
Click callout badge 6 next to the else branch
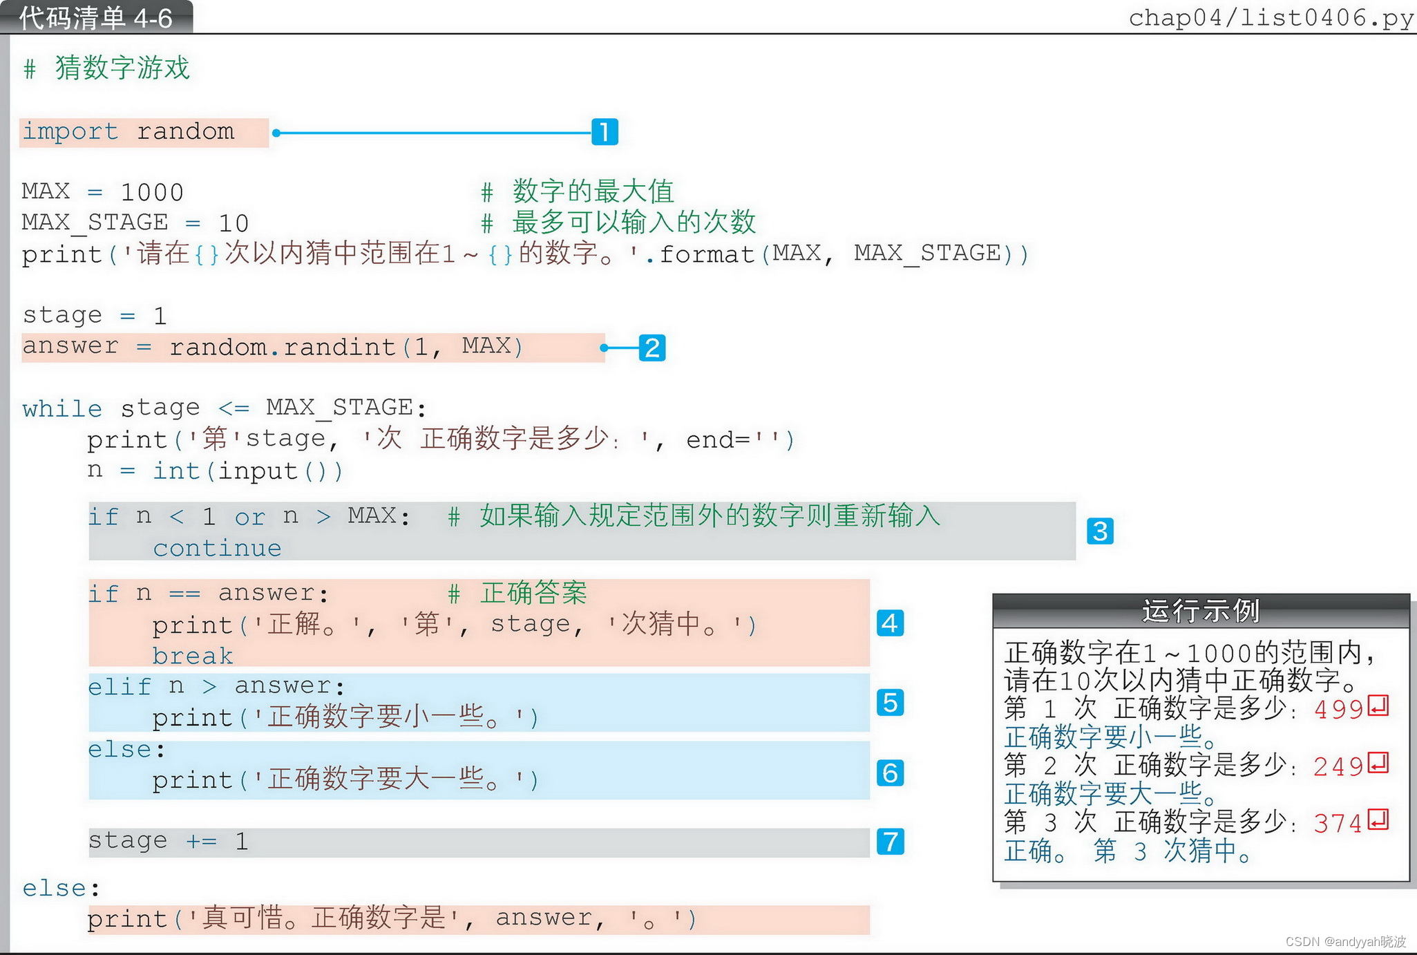pos(891,774)
